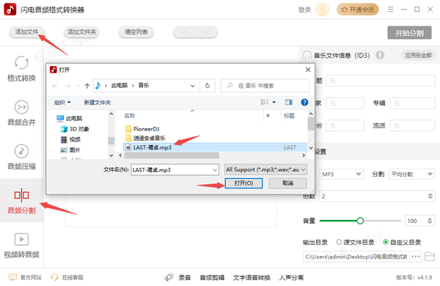440x286 pixels.
Task: Click the 份数 number stepper arrows
Action: click(430, 197)
